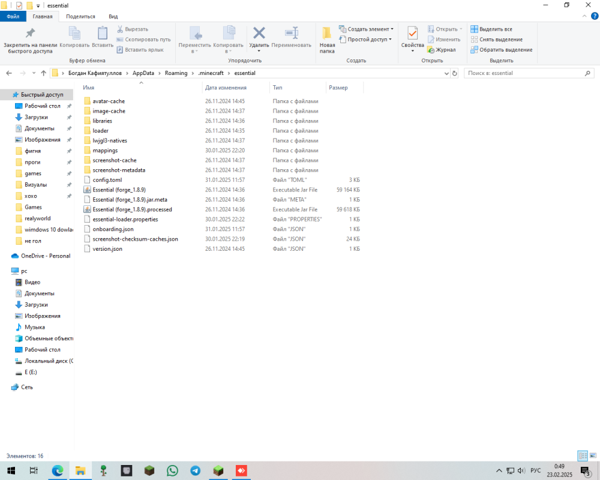Open the clock and date flyout
Screen dimensions: 600x480
click(x=559, y=470)
